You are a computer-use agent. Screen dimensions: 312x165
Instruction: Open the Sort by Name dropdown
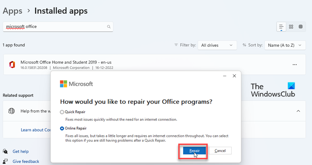coord(285,45)
